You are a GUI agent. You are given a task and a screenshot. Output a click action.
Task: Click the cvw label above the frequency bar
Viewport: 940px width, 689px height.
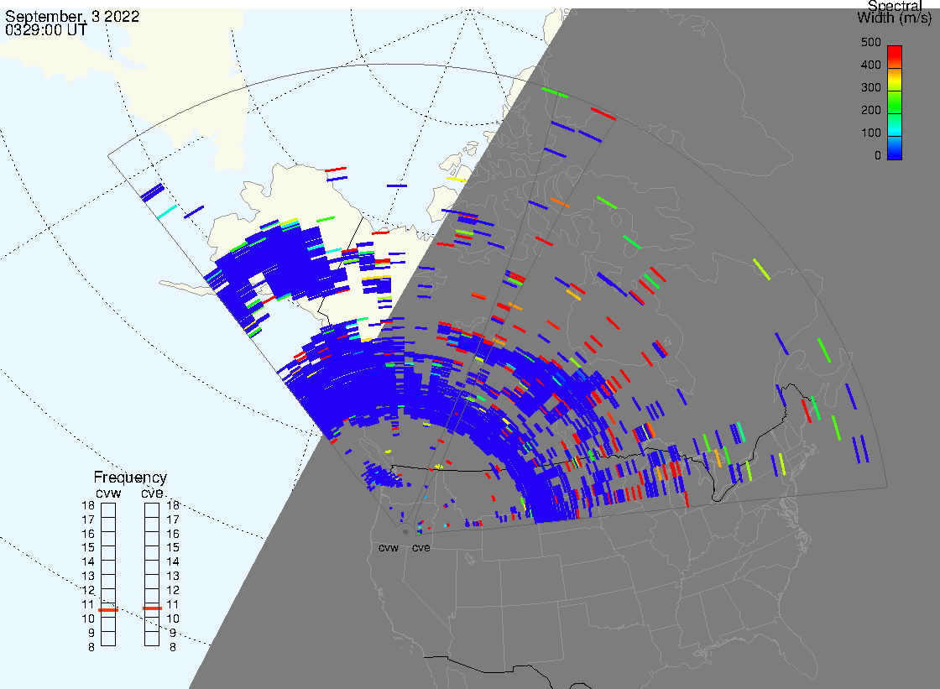tap(108, 493)
